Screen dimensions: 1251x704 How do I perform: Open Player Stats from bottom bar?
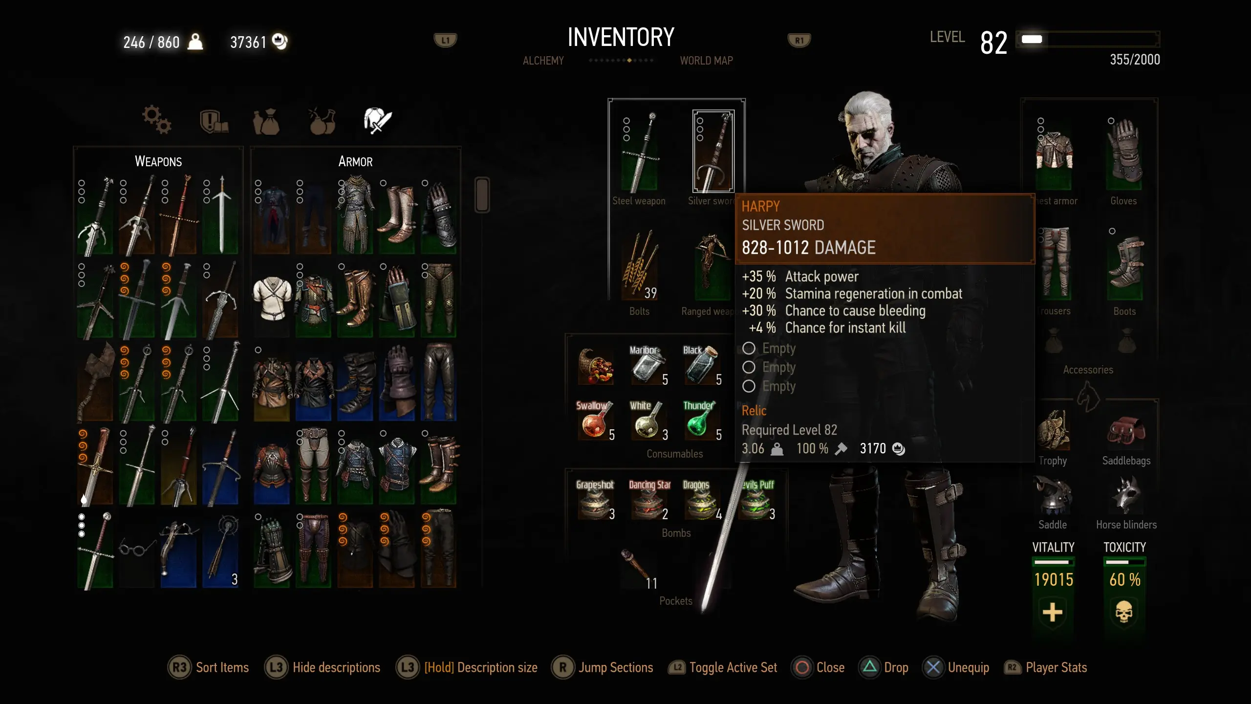[x=1046, y=667]
